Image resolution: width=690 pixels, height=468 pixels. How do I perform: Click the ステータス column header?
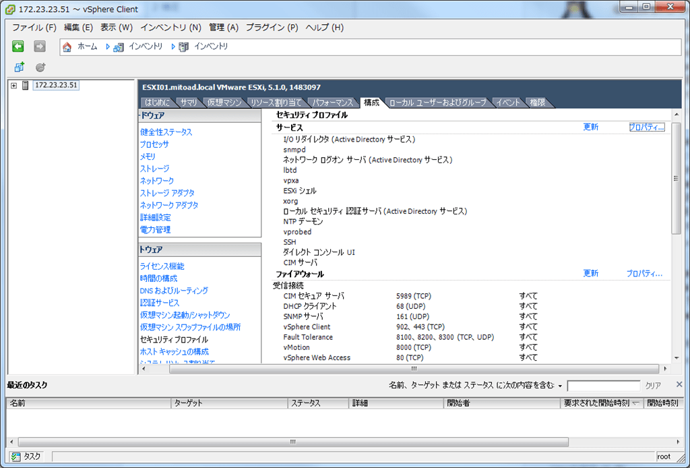coord(318,403)
